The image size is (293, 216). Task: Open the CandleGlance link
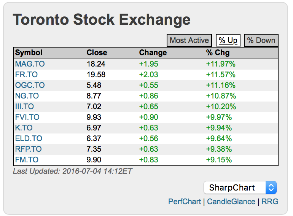pos(231,202)
